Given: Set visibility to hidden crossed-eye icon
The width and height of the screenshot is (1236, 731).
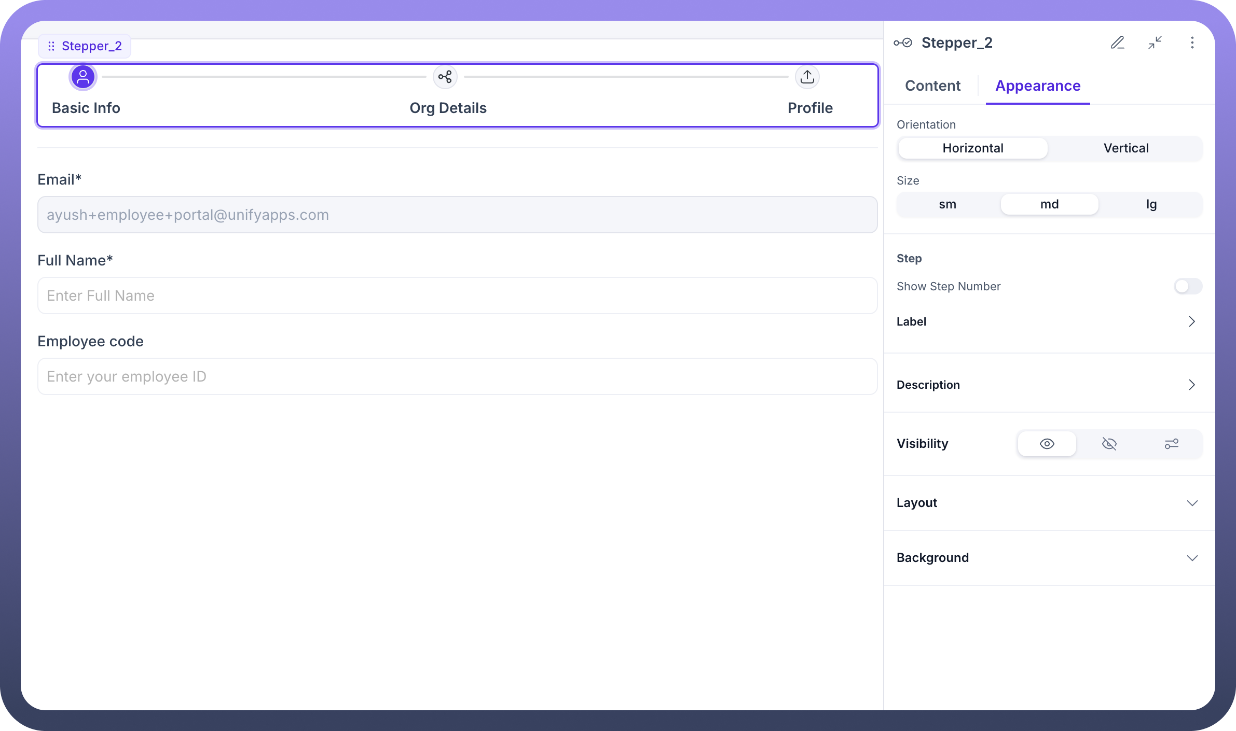Looking at the screenshot, I should tap(1109, 444).
